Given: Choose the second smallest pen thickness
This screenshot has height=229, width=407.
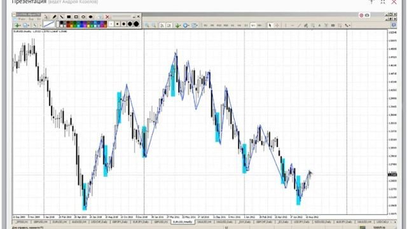Looking at the screenshot, I should pos(117,24).
